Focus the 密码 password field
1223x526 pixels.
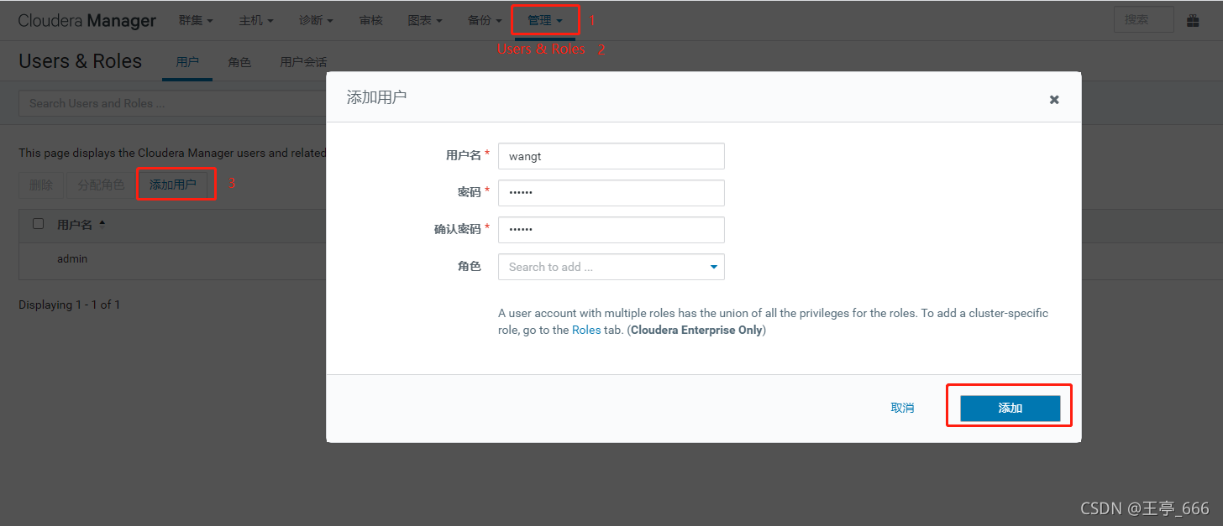[x=611, y=193]
